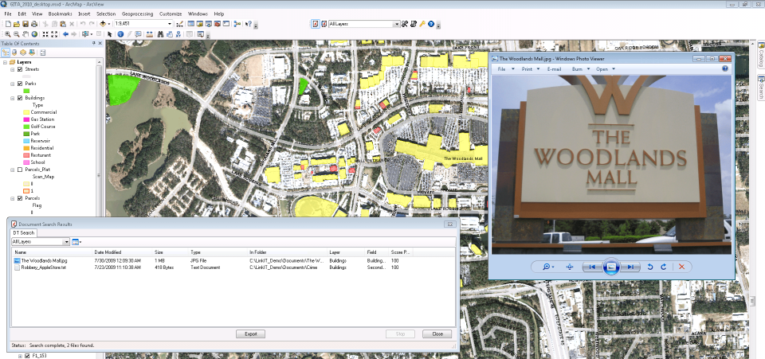Open the Bookmarks menu

[x=60, y=14]
